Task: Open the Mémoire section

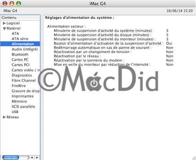Action: (x=19, y=101)
